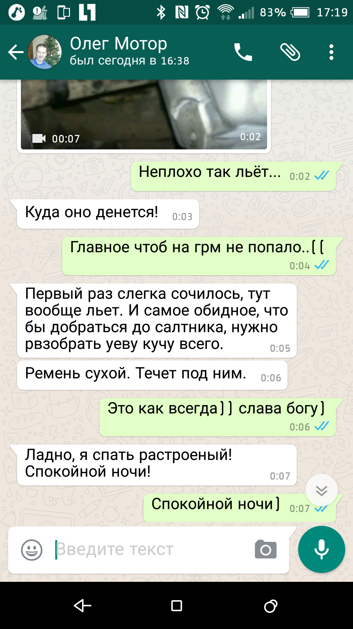
Task: Tap the Android home navigation button
Action: click(x=176, y=606)
